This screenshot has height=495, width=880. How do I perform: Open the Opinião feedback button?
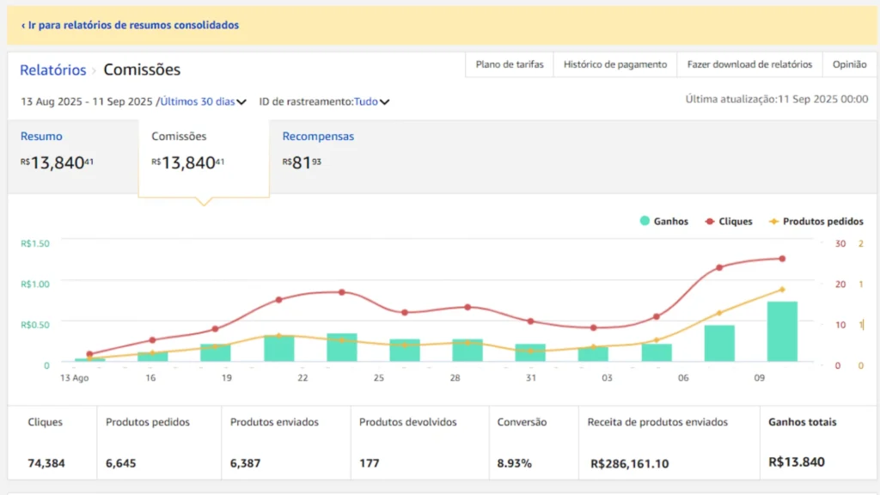(849, 64)
